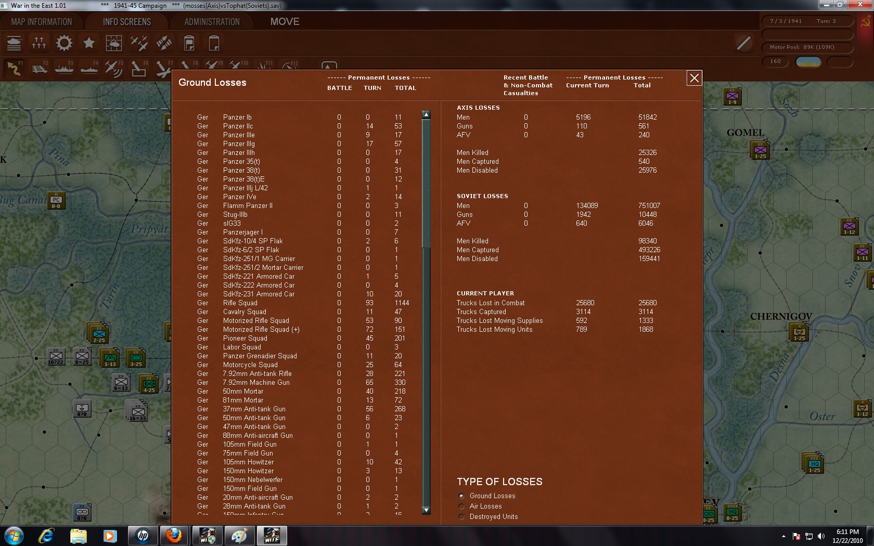
Task: Click the TOTAL column header
Action: (x=405, y=88)
